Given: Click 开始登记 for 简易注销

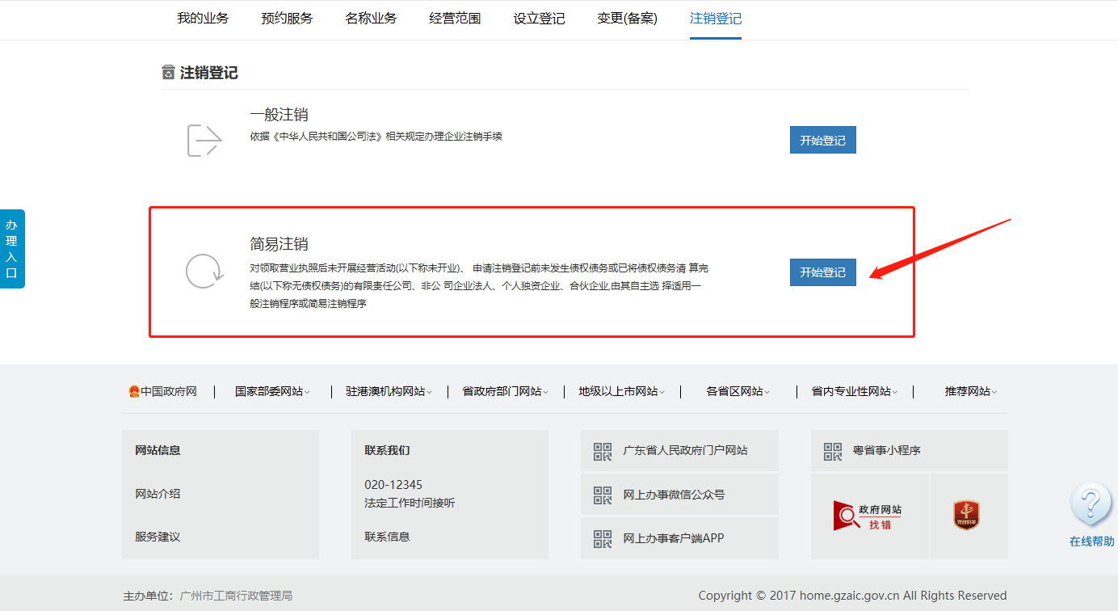Looking at the screenshot, I should 822,272.
